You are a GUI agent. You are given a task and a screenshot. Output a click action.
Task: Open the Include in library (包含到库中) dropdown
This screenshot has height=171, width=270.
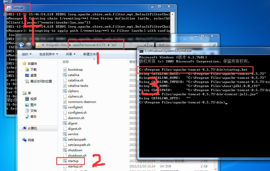pyautogui.click(x=49, y=54)
